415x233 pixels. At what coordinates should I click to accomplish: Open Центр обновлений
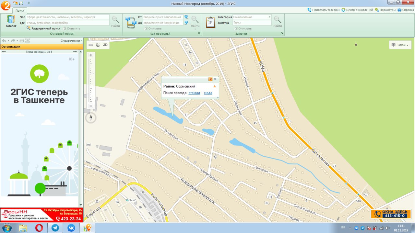(357, 10)
